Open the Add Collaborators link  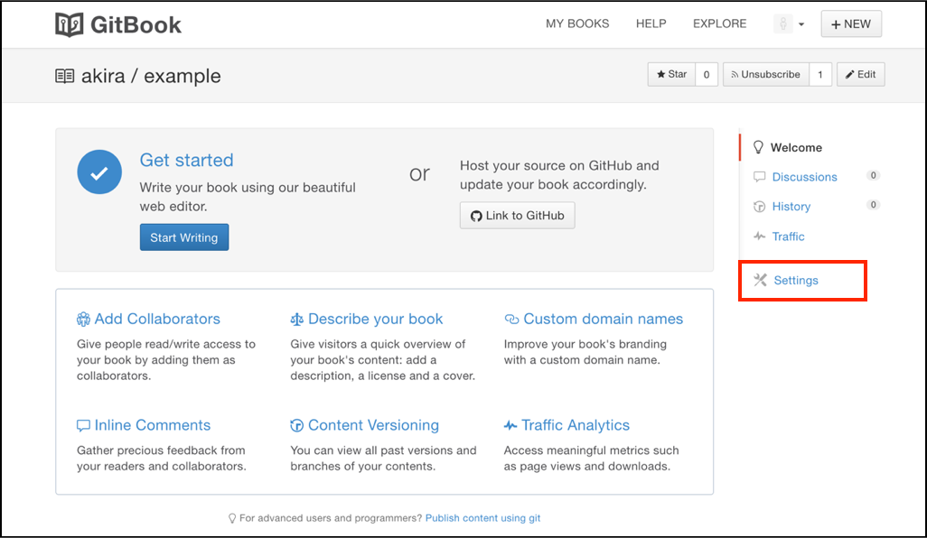click(157, 319)
